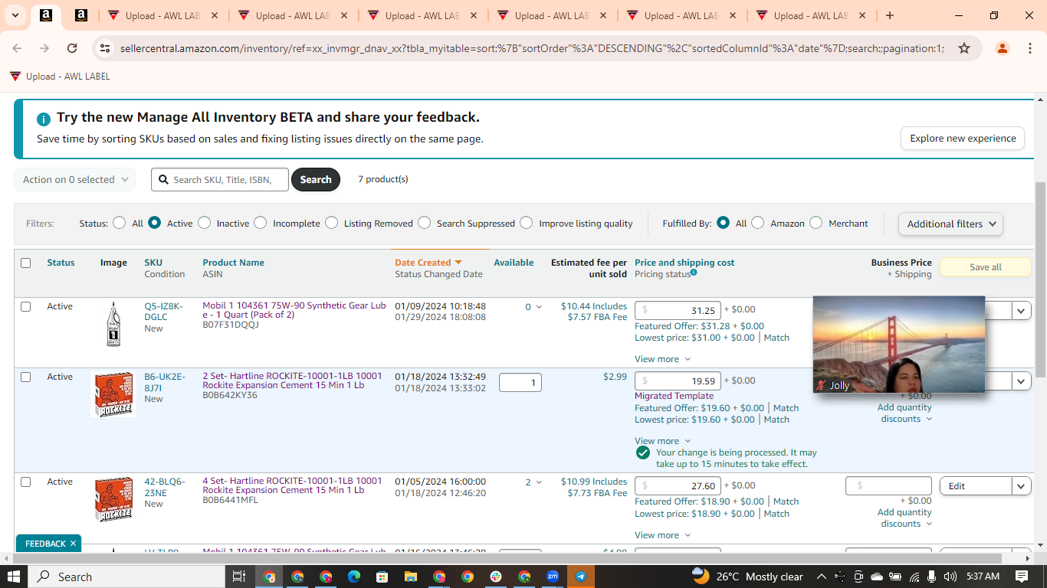
Task: Choose the Listing Removed status filter
Action: point(331,223)
